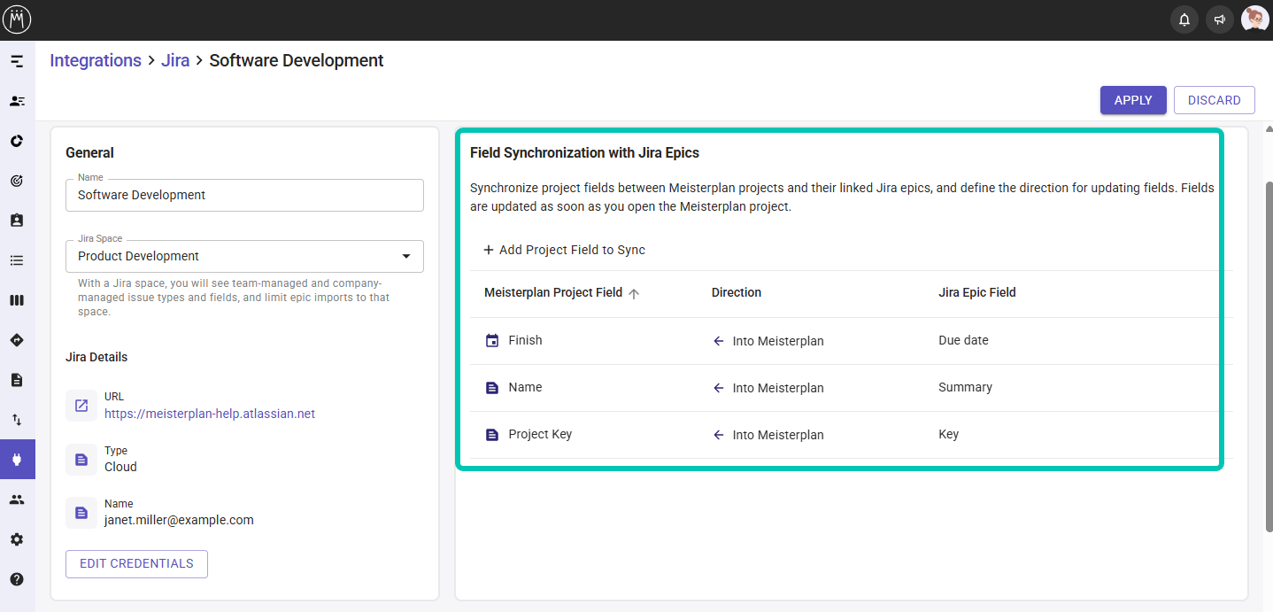1273x612 pixels.
Task: Click Meisterplan Project Field column header
Action: click(553, 292)
